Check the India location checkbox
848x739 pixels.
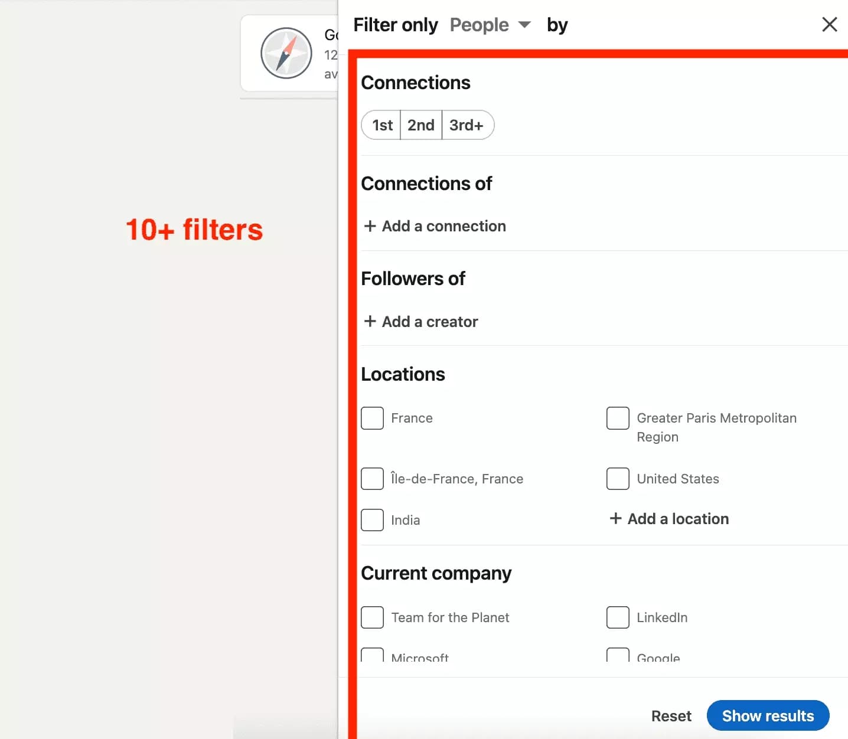(x=372, y=520)
